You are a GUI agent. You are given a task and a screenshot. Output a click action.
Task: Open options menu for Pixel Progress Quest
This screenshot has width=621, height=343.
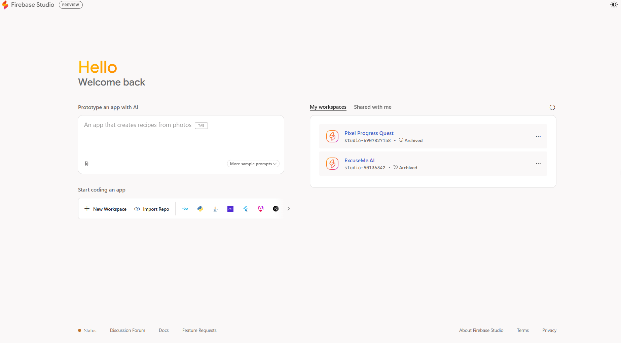click(x=538, y=136)
